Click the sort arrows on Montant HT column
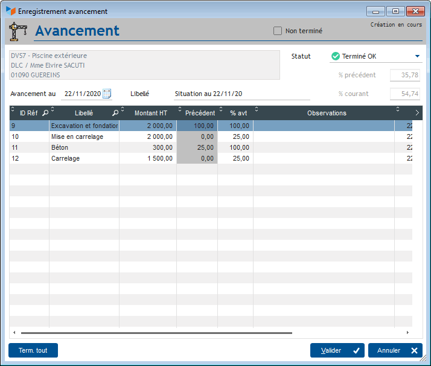The height and width of the screenshot is (366, 431). tap(123, 110)
